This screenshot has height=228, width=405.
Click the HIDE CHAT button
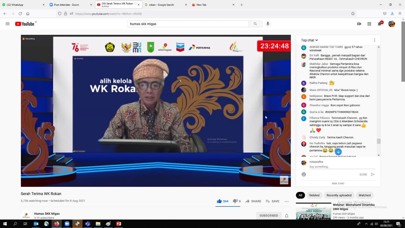point(338,183)
